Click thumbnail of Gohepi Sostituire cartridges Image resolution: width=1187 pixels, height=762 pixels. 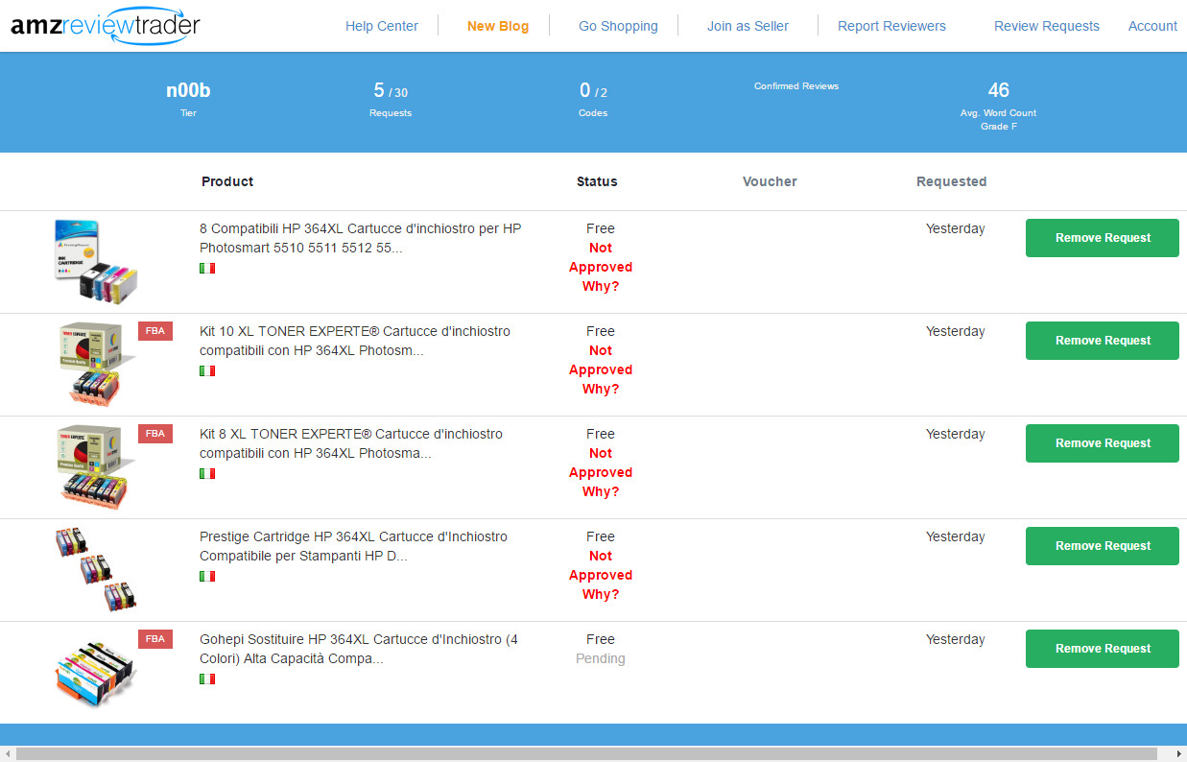pos(96,675)
